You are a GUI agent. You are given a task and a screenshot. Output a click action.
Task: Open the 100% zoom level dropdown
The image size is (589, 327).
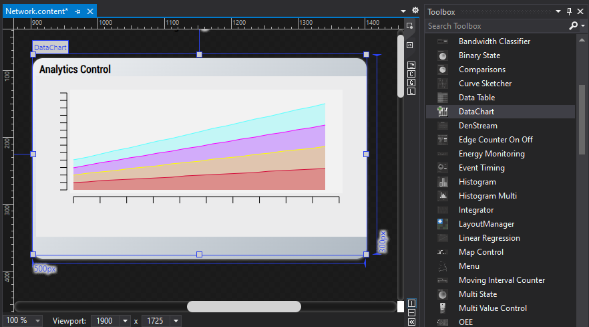[37, 321]
